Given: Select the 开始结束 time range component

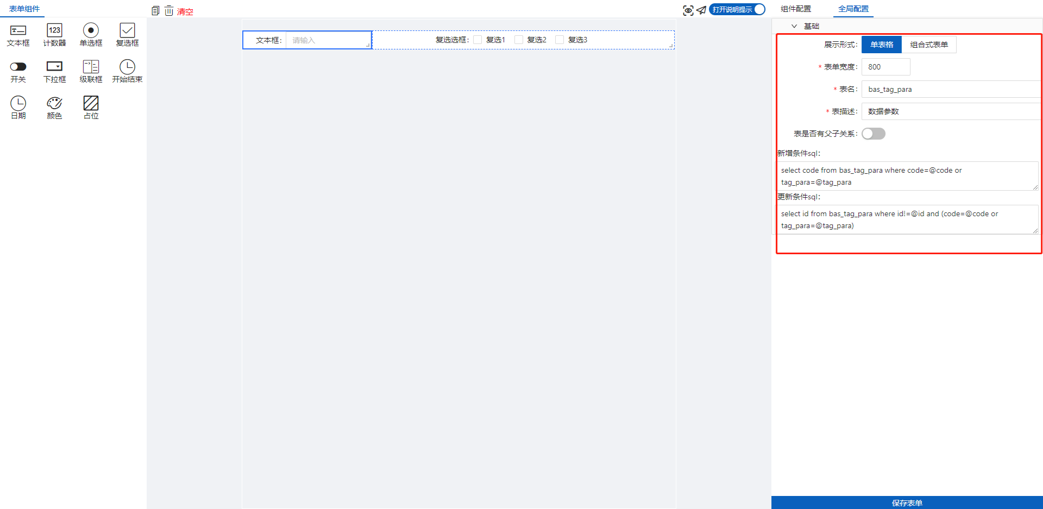Looking at the screenshot, I should tap(127, 71).
